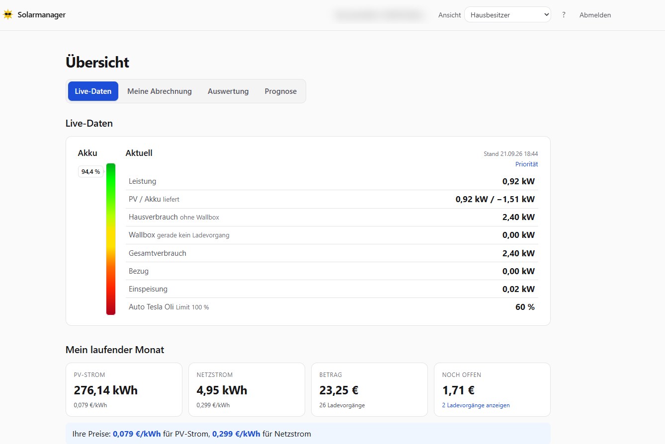Viewport: 665px width, 444px height.
Task: Click the Betrag 23,25 € card
Action: pos(369,389)
